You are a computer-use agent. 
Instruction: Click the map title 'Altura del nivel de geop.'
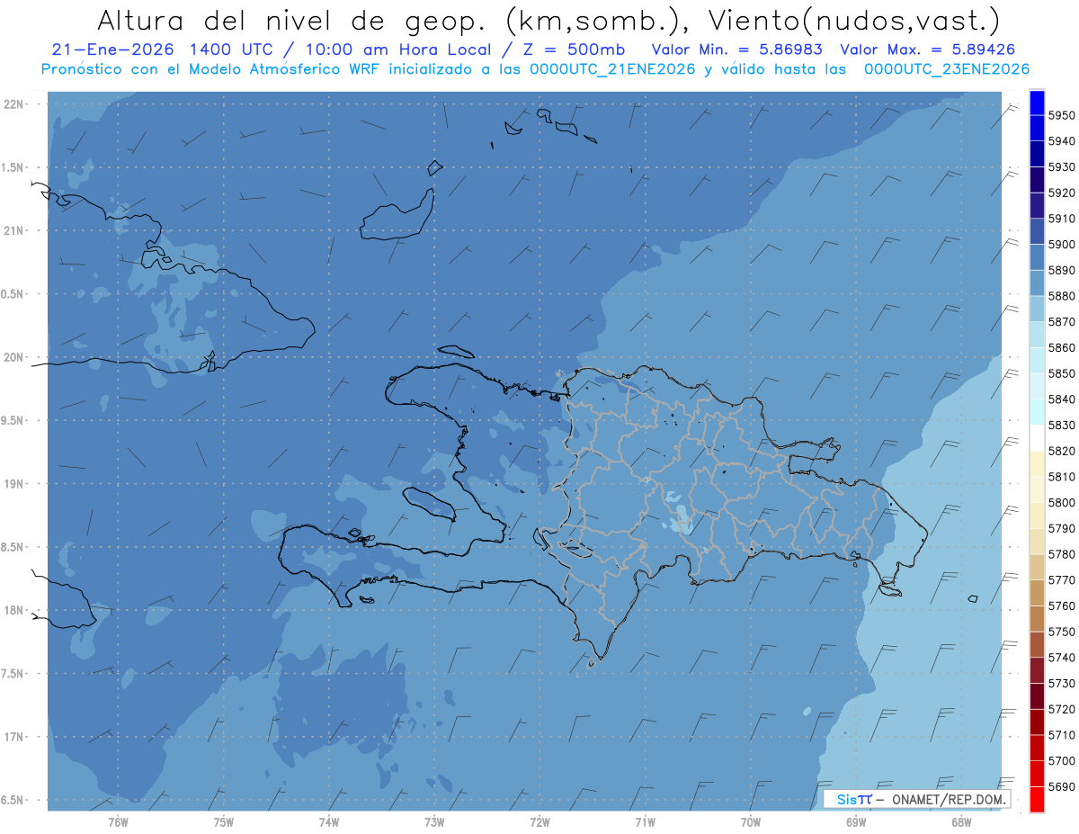[293, 20]
